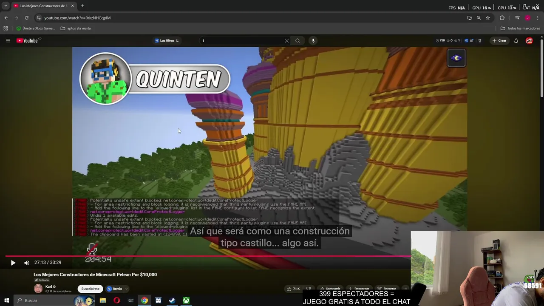Open the Karl channel name link

pos(48,286)
